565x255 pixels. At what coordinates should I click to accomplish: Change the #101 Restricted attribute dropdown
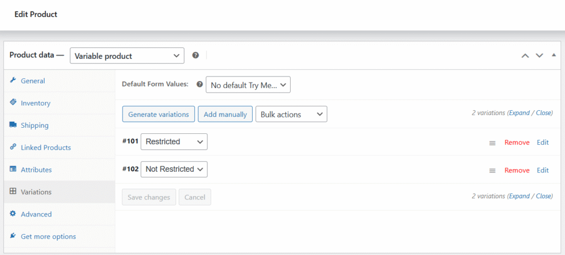pyautogui.click(x=174, y=142)
